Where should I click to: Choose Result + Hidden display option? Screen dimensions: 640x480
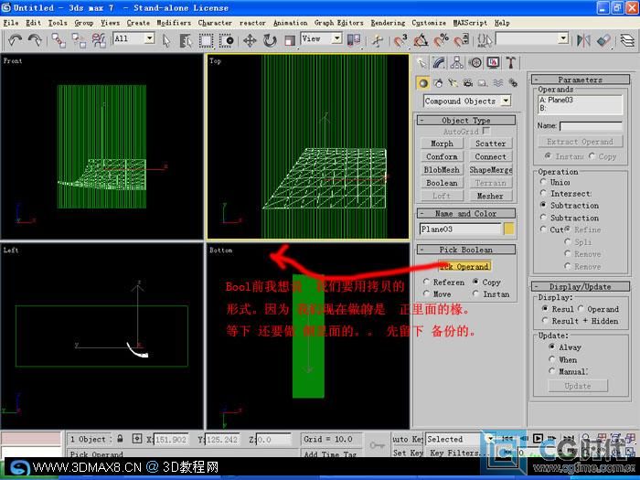click(545, 320)
